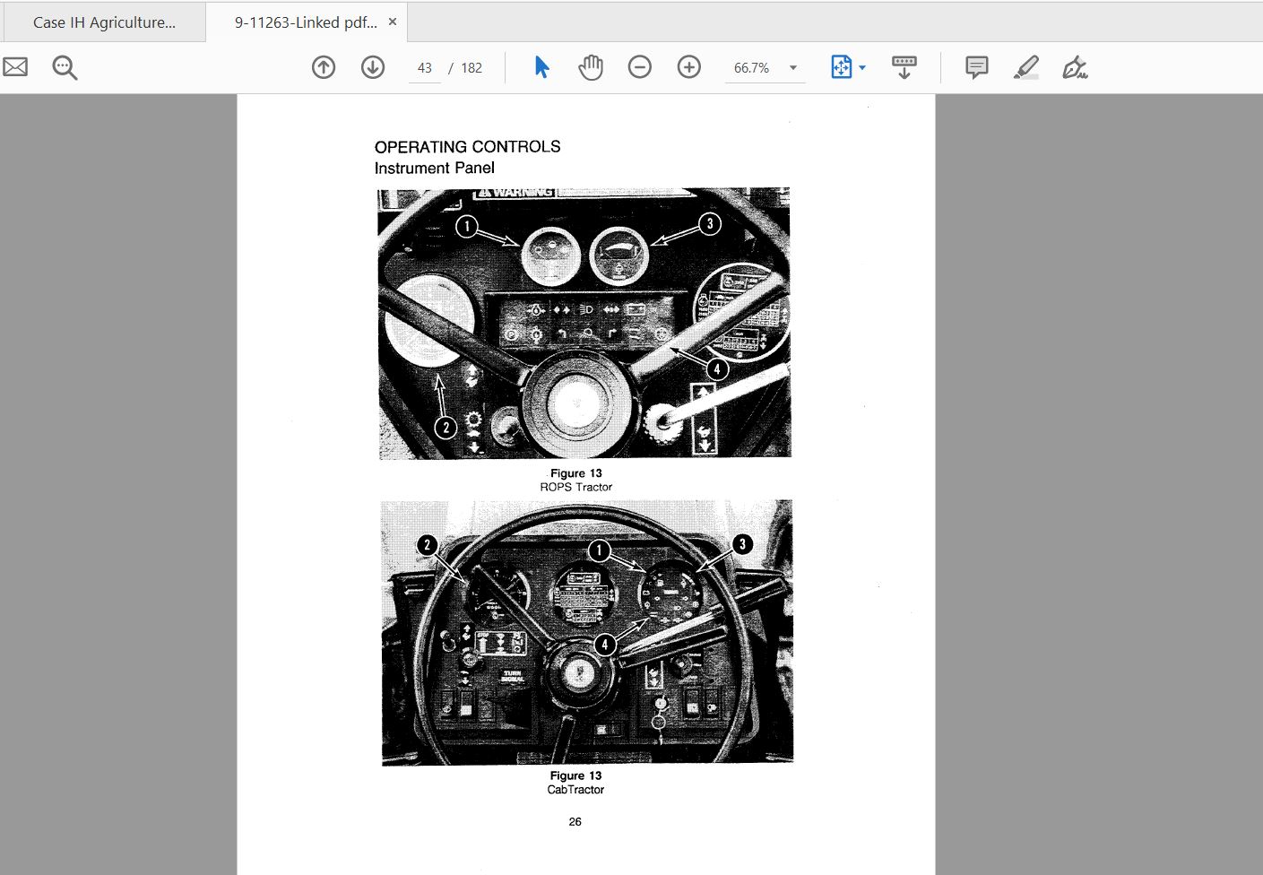Go to the next page

(x=373, y=67)
